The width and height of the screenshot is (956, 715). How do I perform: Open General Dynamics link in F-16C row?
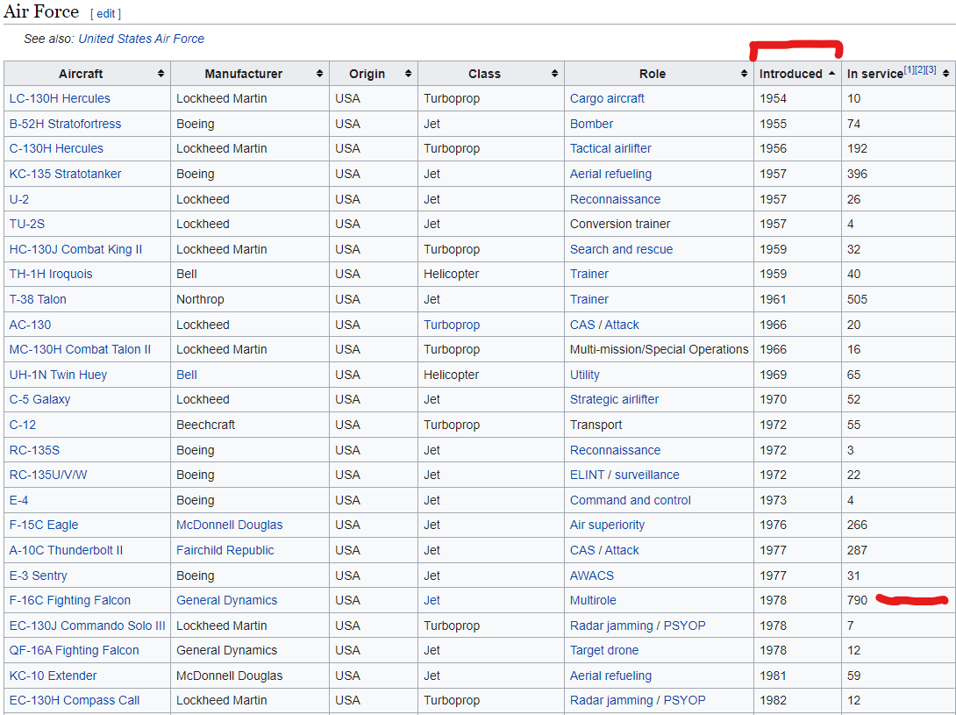[x=227, y=600]
